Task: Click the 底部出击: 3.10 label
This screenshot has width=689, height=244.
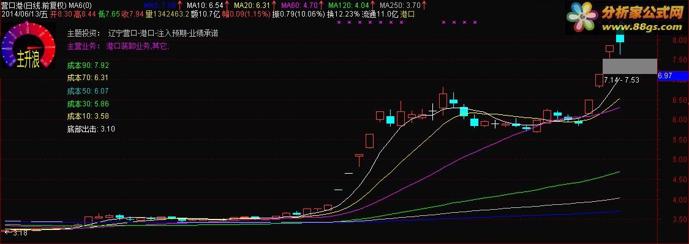Action: point(91,129)
